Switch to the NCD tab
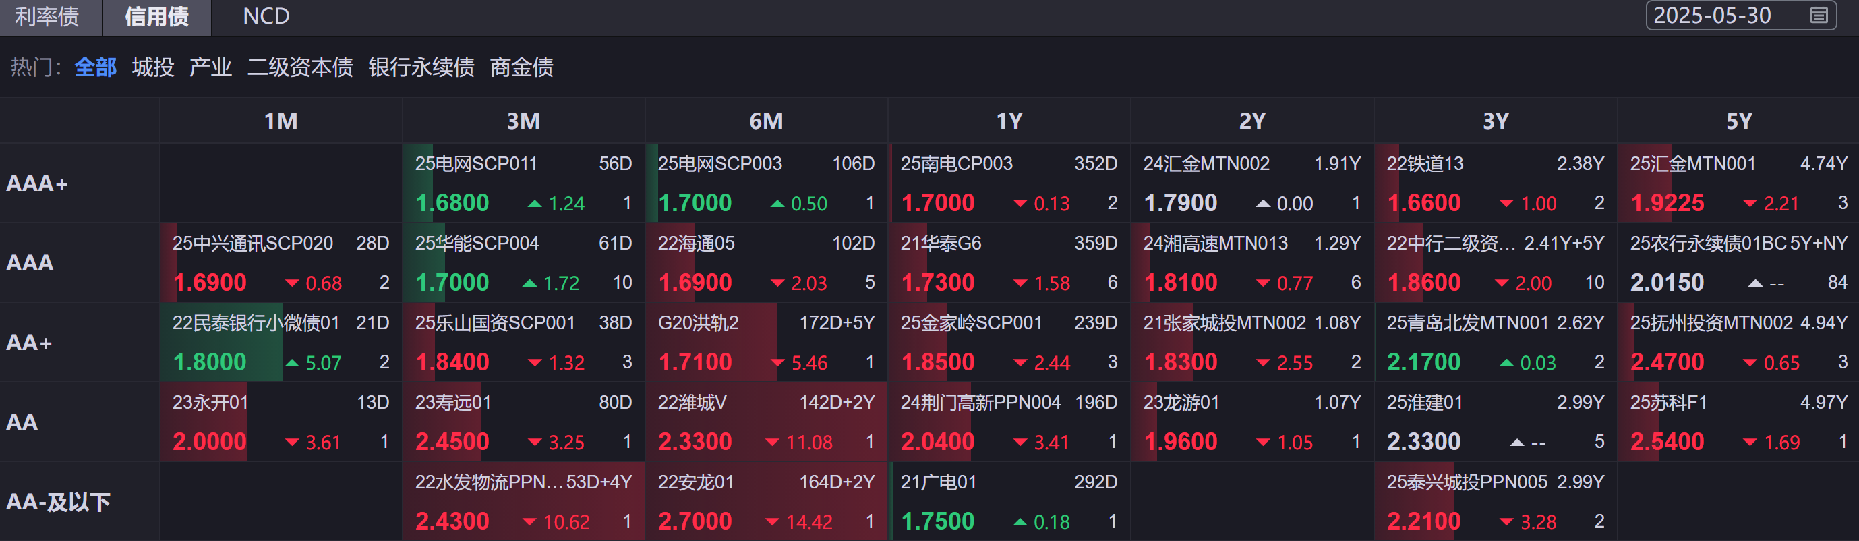1859x541 pixels. [x=266, y=17]
